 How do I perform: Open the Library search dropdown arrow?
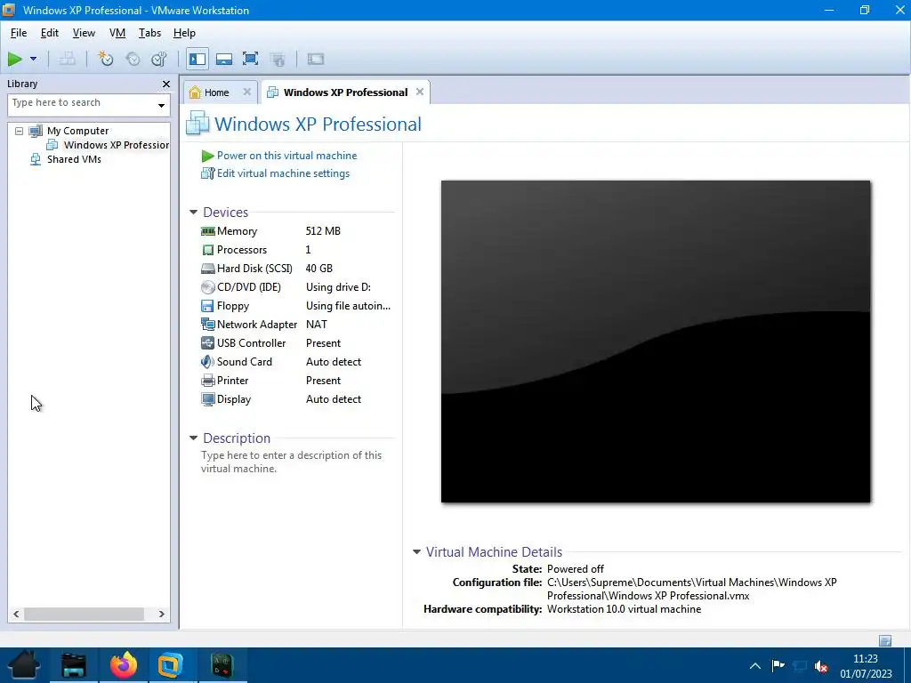click(162, 105)
